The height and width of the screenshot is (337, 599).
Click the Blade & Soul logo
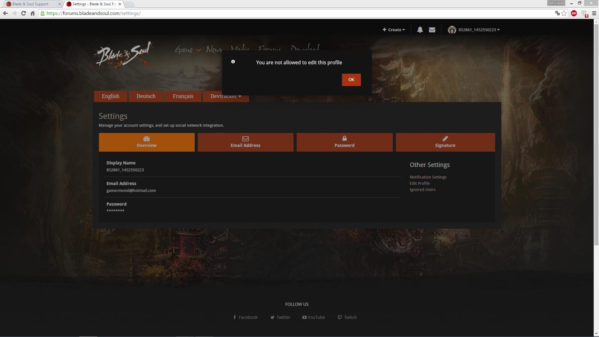[123, 55]
